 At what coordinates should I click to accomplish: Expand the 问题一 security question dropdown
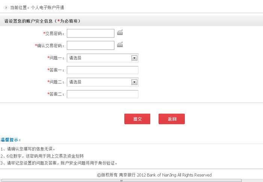(134, 58)
